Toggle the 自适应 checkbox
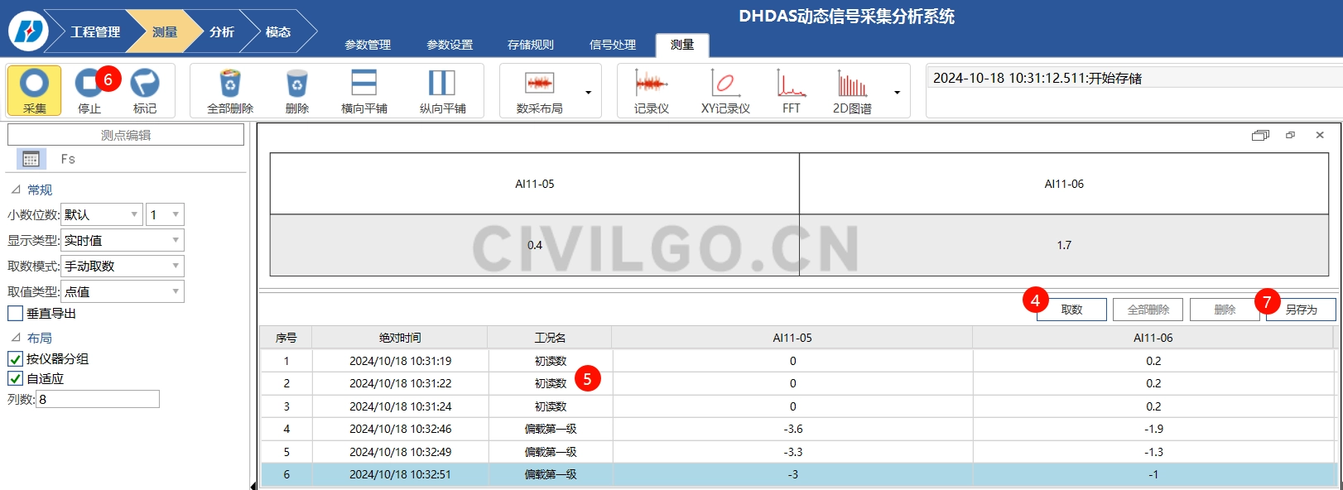The width and height of the screenshot is (1343, 490). point(15,379)
